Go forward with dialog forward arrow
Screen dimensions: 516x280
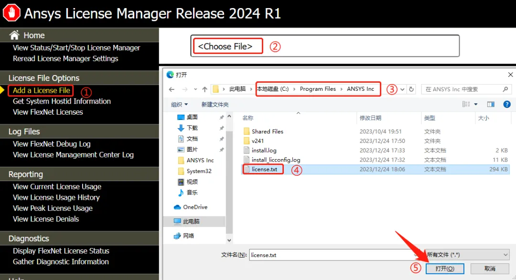pos(185,89)
